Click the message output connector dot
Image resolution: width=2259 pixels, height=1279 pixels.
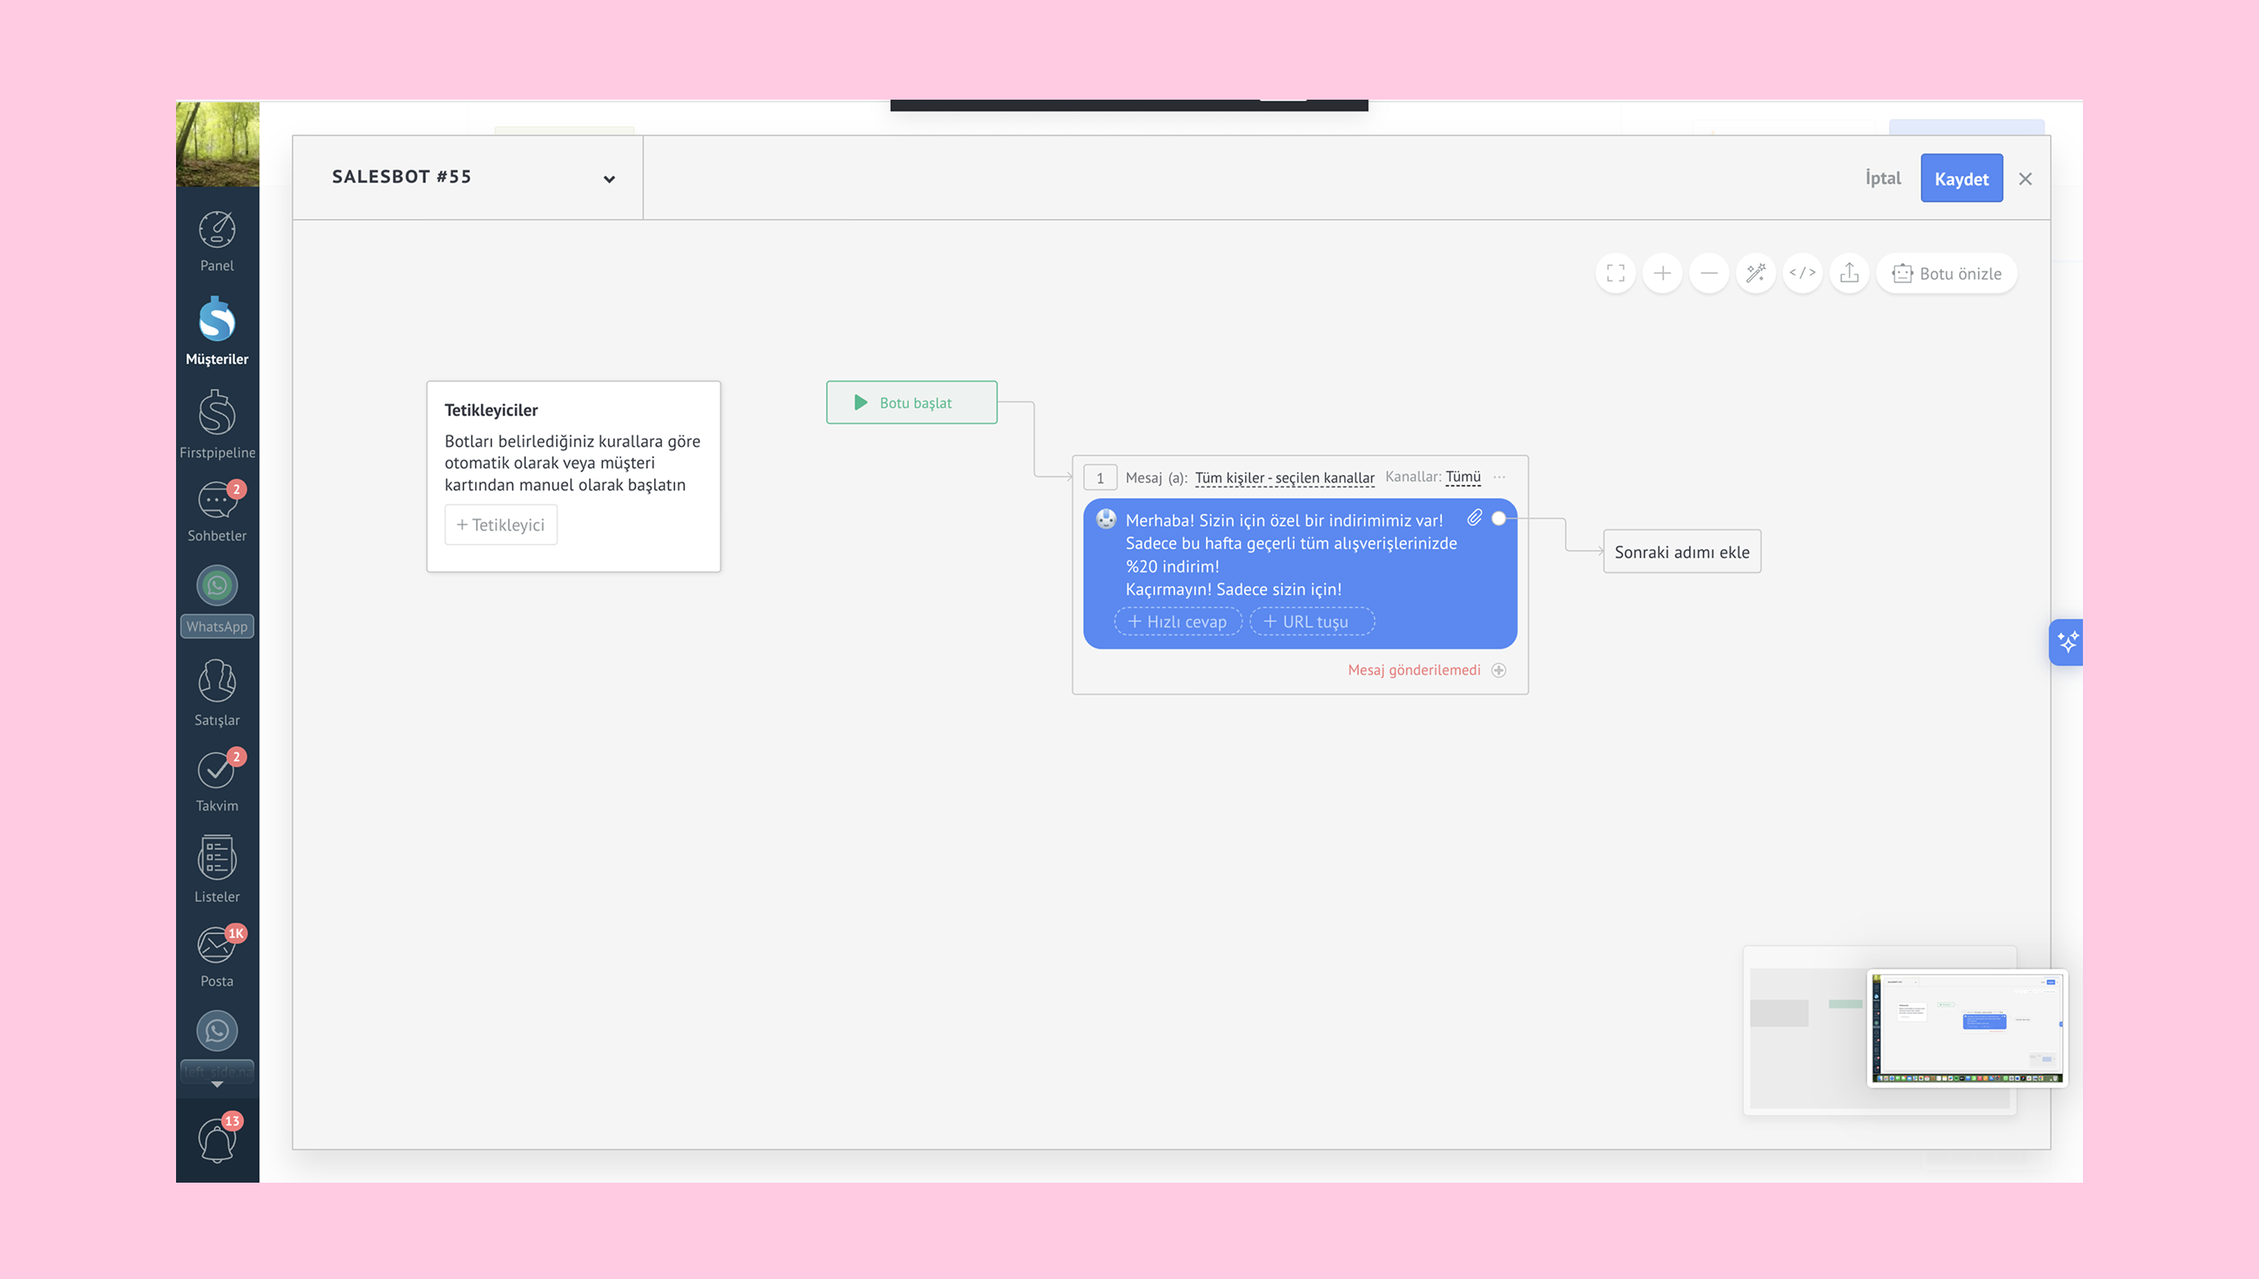pyautogui.click(x=1499, y=518)
